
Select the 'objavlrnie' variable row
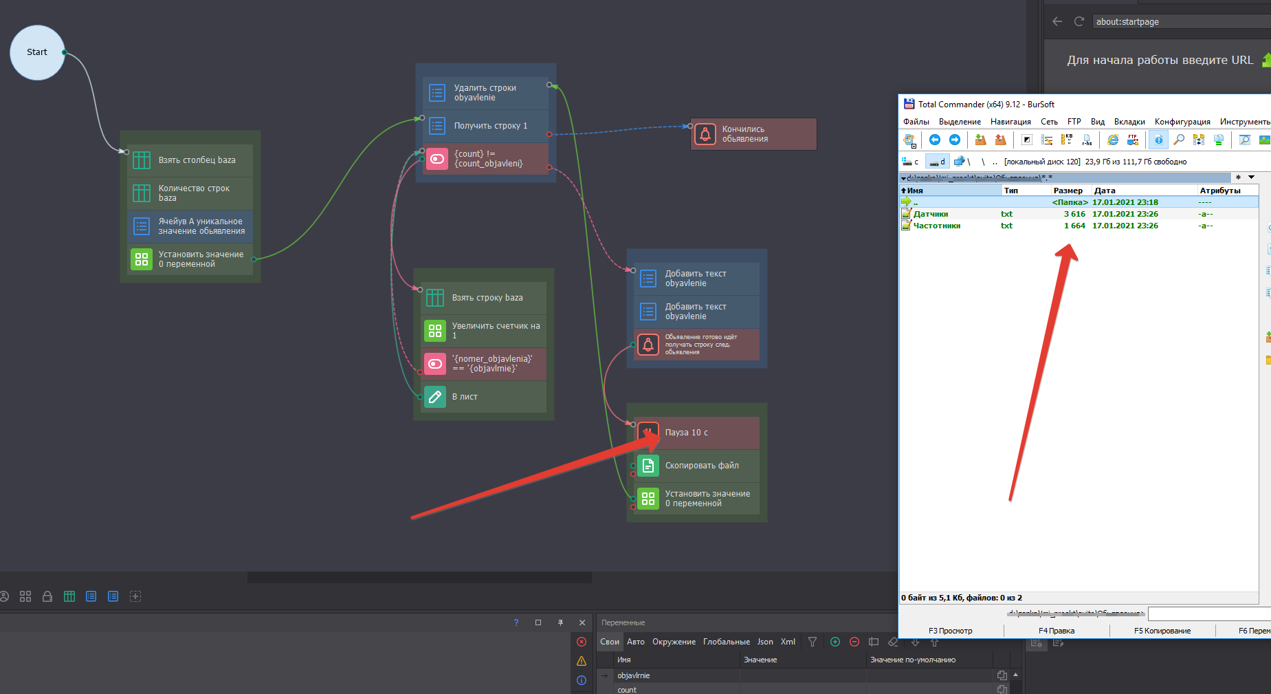[803, 675]
